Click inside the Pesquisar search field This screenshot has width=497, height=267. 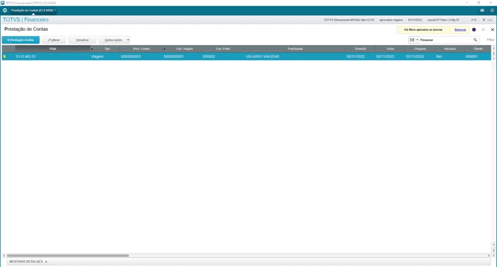click(446, 40)
